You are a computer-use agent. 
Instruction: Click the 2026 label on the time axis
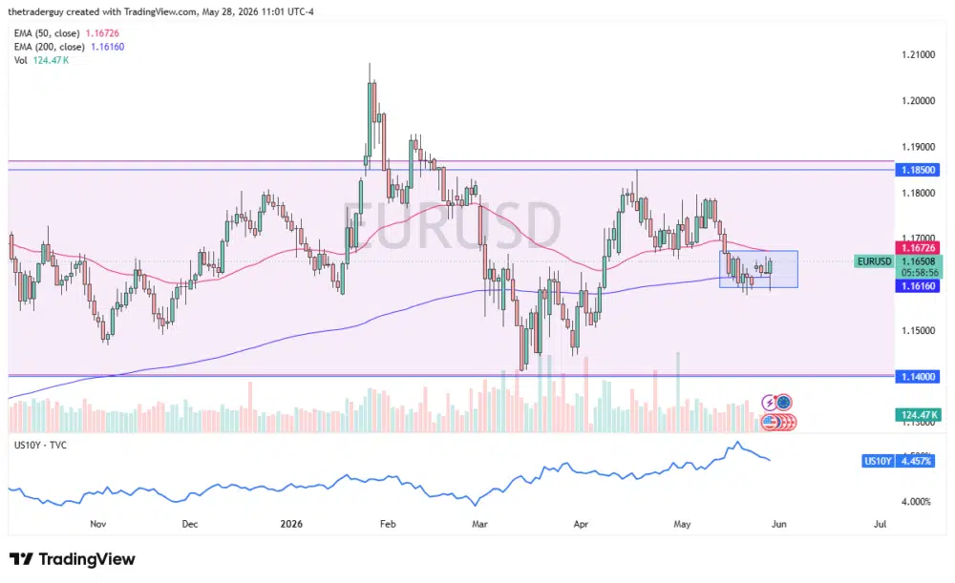tap(291, 524)
